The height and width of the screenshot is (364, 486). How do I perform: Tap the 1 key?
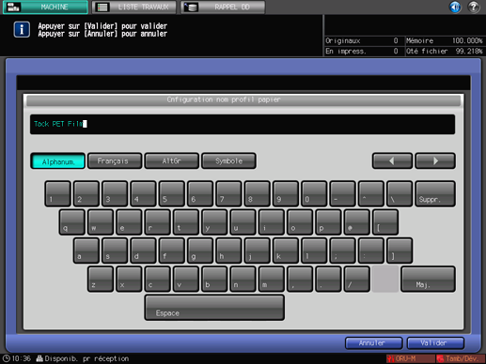(x=57, y=193)
